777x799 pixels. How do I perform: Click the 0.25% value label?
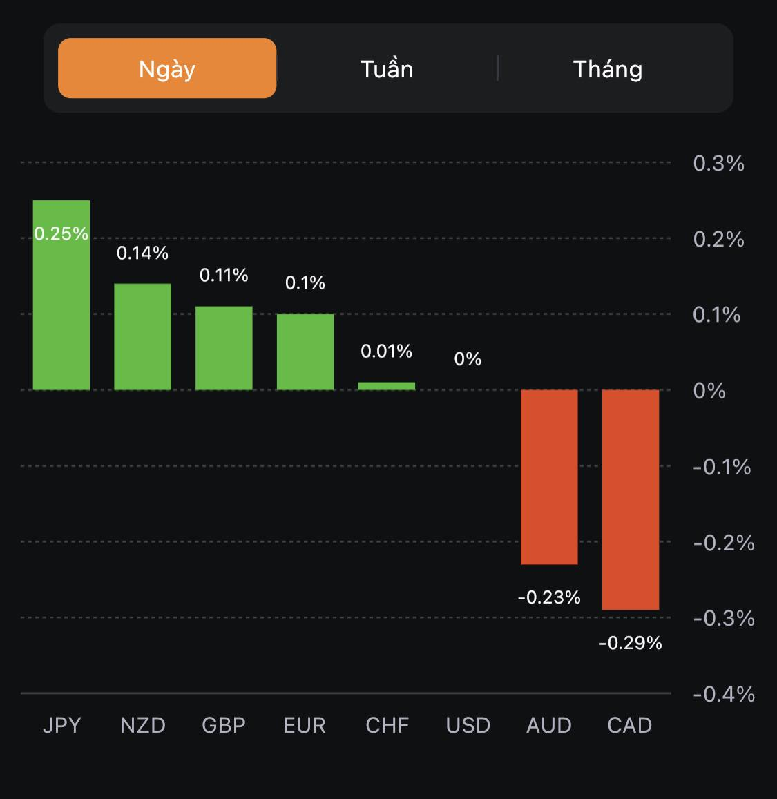(x=61, y=233)
